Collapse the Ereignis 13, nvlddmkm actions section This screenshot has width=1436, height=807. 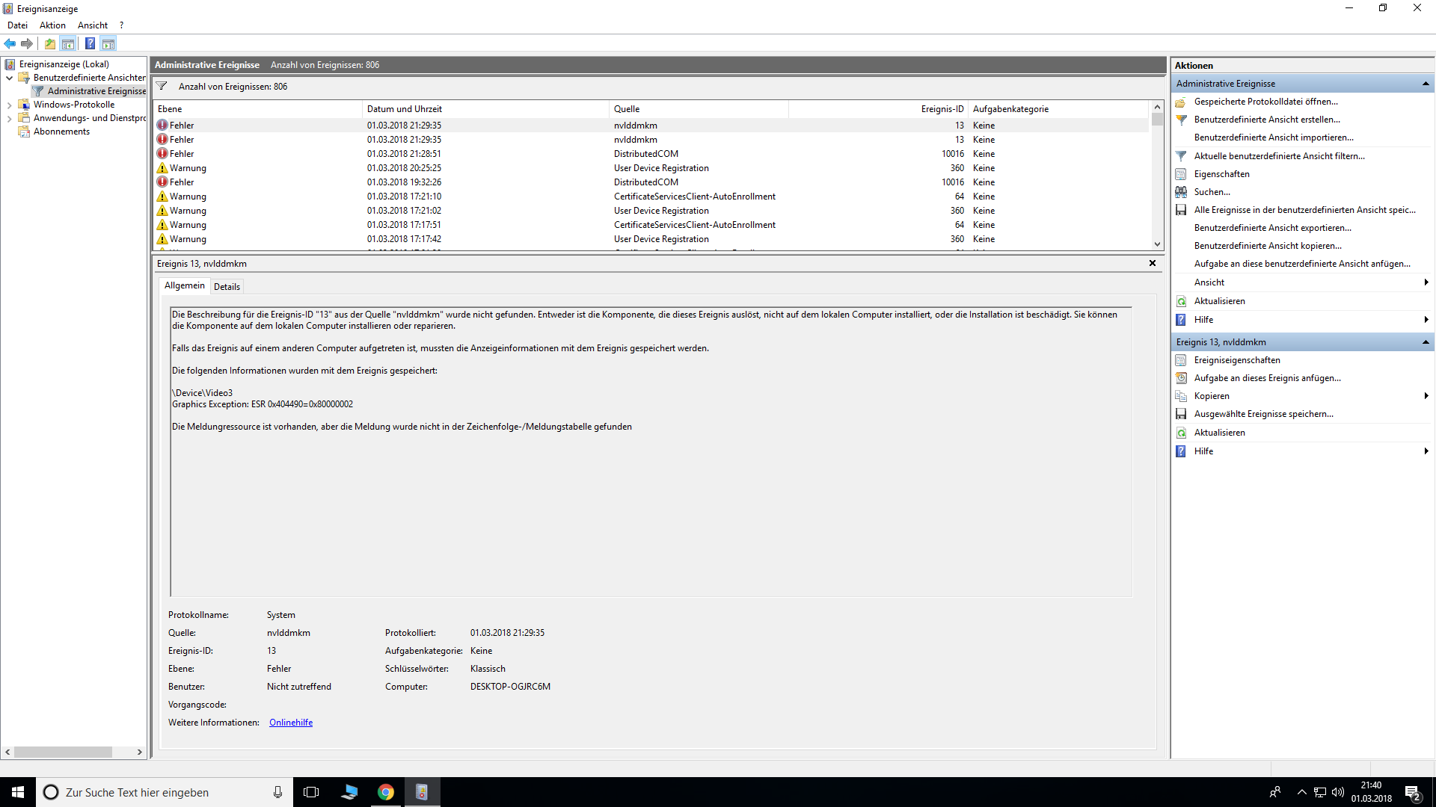click(x=1426, y=342)
